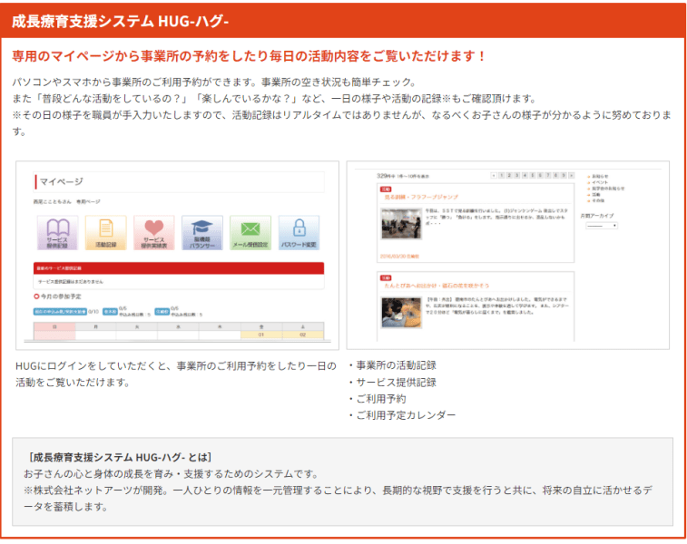687x544 pixels.
Task: Click the red 専用のマイページから headline
Action: [249, 56]
